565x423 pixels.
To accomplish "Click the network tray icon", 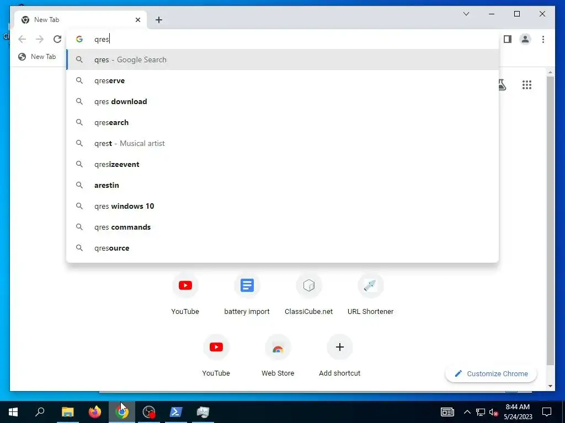I will 481,412.
